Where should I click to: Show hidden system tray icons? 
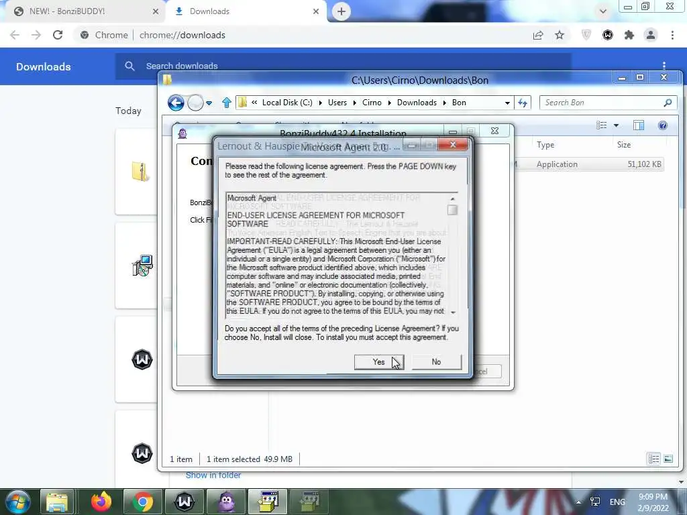click(x=578, y=502)
